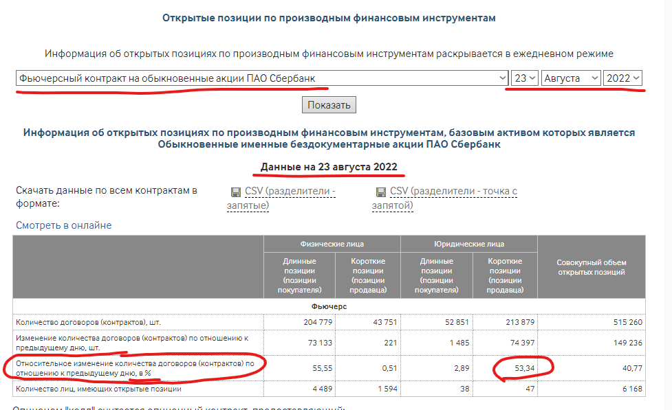Click the total value 149 236
Screen dimensions: 672x410
[x=628, y=343]
